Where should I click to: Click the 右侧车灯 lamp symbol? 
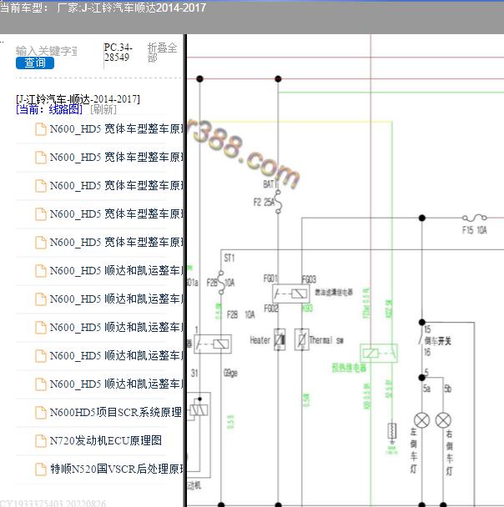[x=443, y=420]
